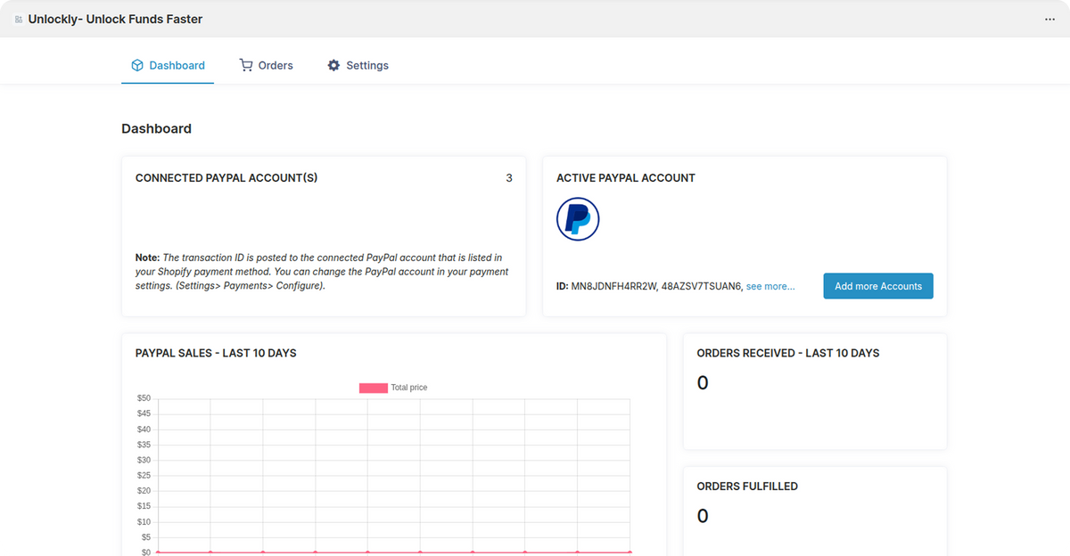Open the three-dot more options menu
1070x556 pixels.
[1049, 19]
